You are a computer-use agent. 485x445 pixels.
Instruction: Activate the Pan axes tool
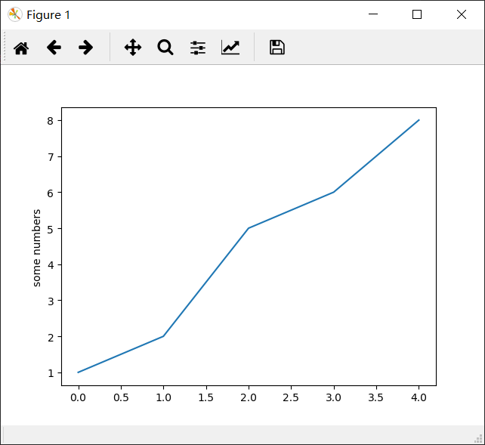[133, 48]
